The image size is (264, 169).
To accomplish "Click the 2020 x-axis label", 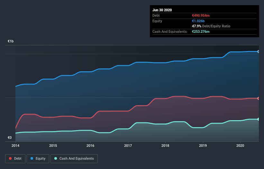I will tap(240, 146).
